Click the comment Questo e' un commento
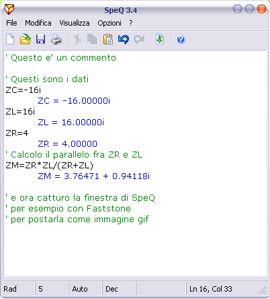The width and height of the screenshot is (270, 299). click(x=60, y=58)
